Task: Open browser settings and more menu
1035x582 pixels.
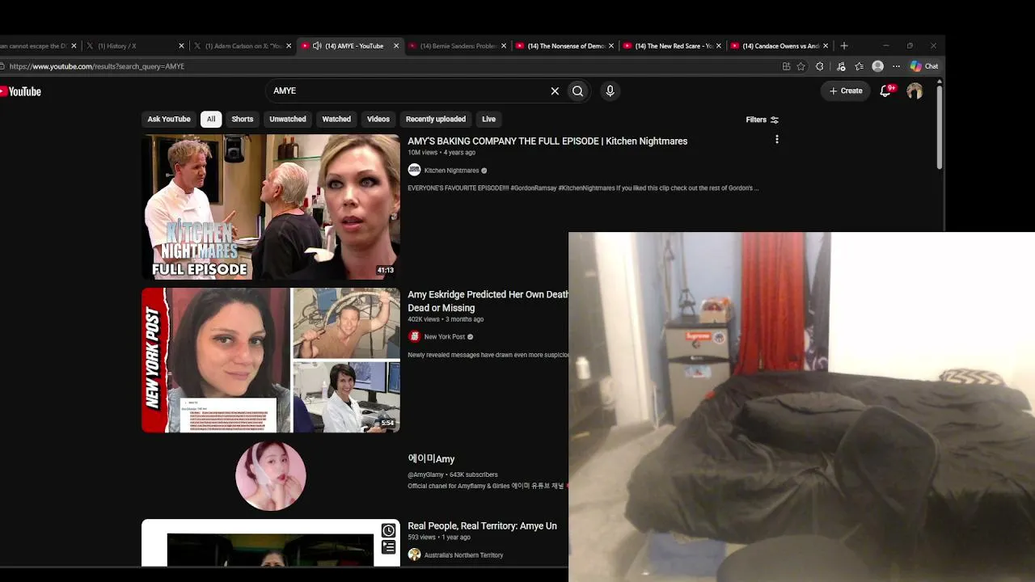Action: tap(896, 66)
